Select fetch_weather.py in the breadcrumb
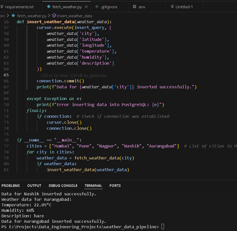This screenshot has width=237, height=231. pyautogui.click(x=32, y=16)
